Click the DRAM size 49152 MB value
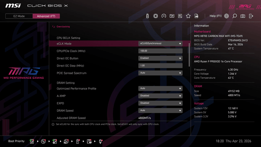 point(234,91)
